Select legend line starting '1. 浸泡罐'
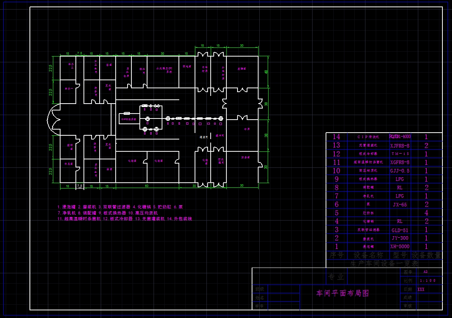 120,207
